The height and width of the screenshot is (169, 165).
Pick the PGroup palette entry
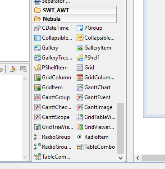(90, 28)
